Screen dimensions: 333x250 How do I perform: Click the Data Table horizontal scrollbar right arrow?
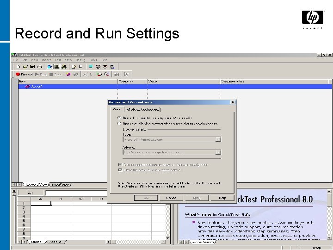click(163, 242)
